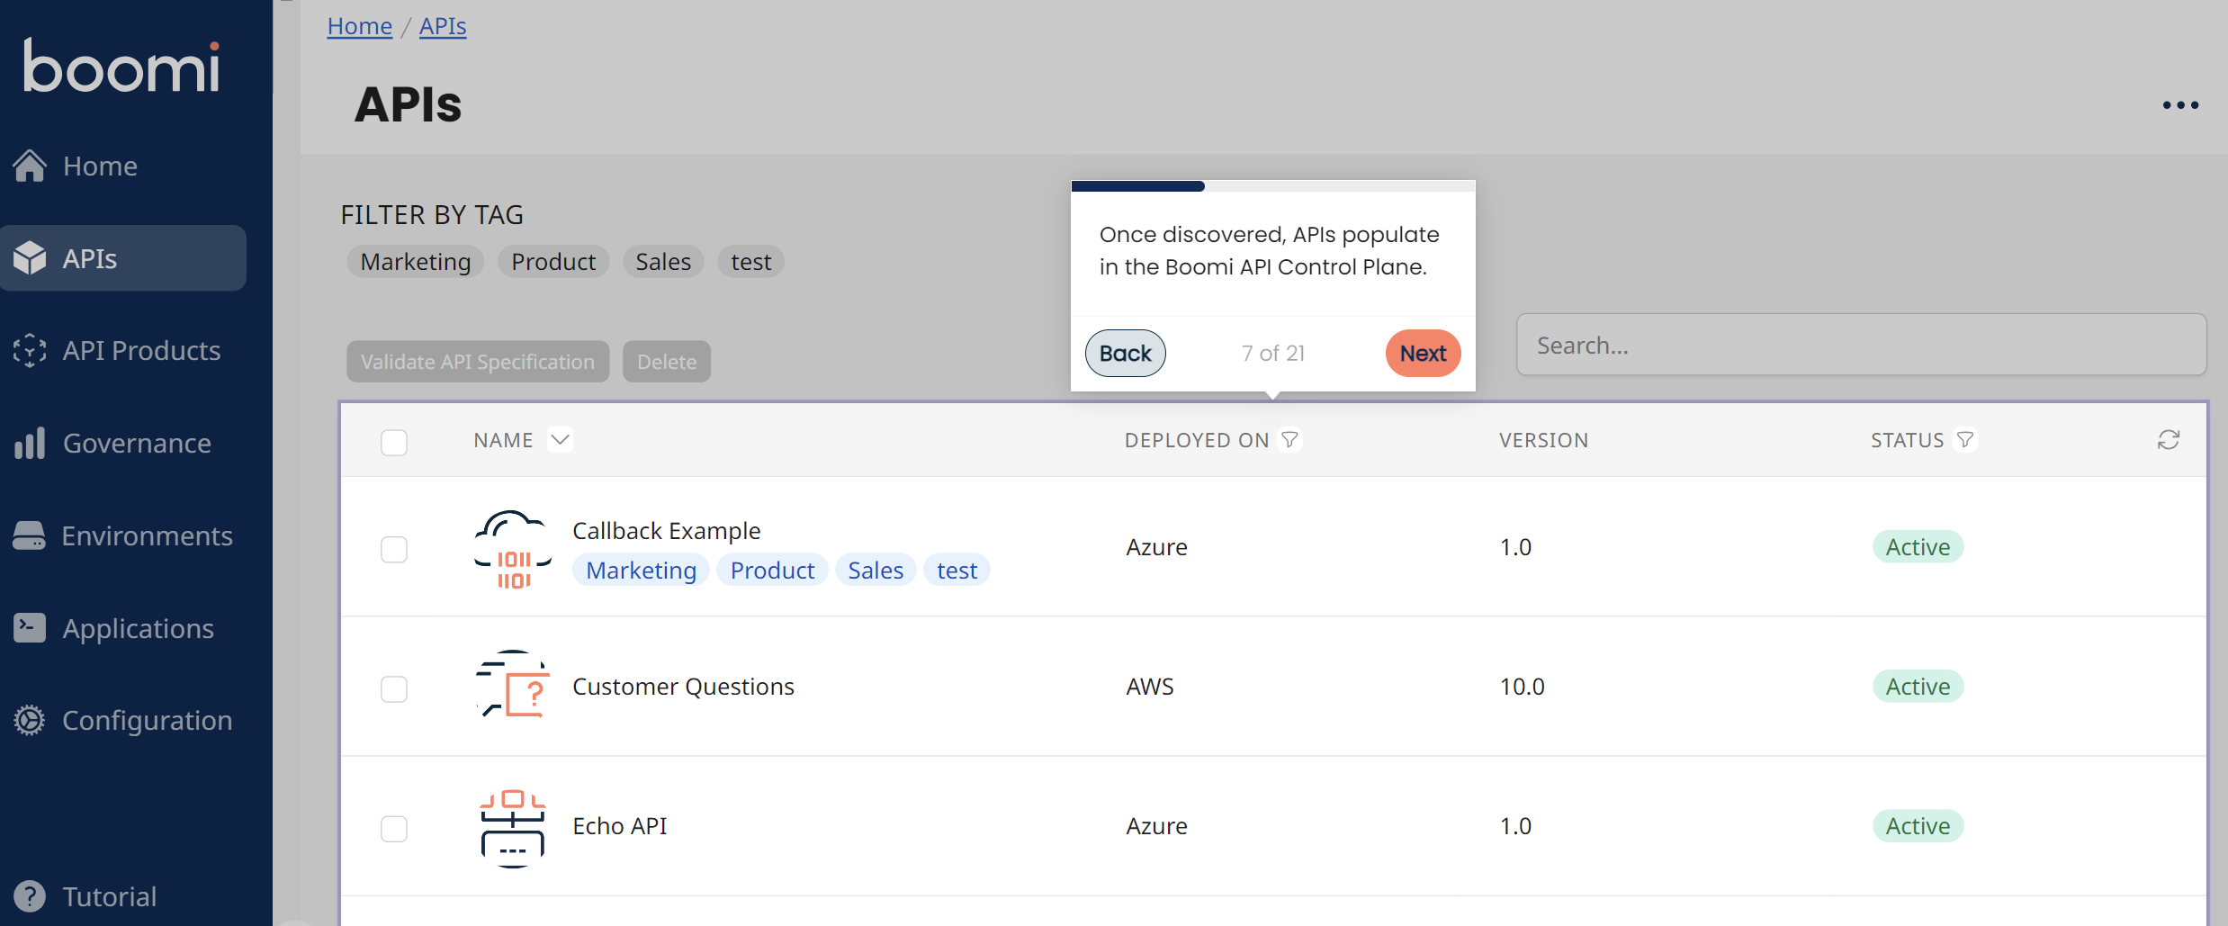Open APIs in the sidebar menu
The height and width of the screenshot is (926, 2228).
pyautogui.click(x=123, y=258)
